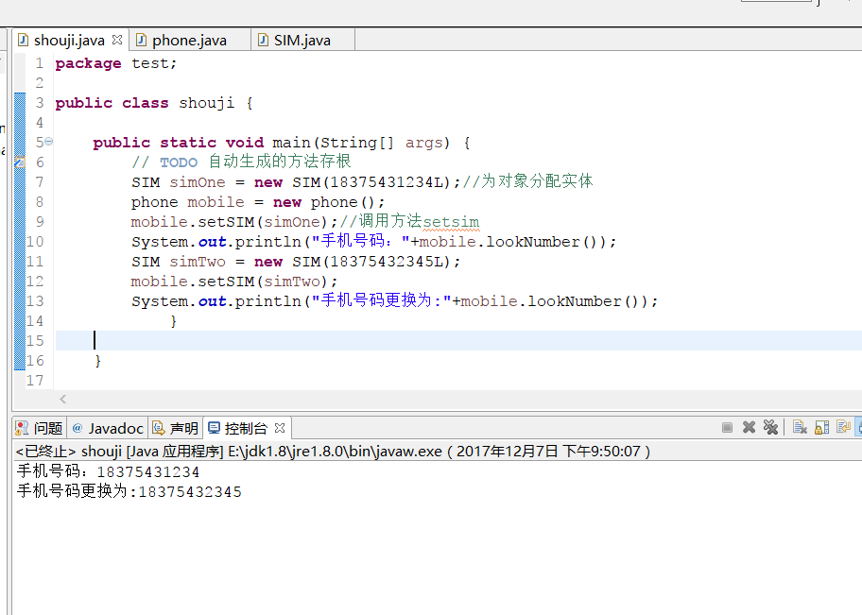Screen dimensions: 862x615
Task: Click the console tab monitor icon
Action: [214, 428]
